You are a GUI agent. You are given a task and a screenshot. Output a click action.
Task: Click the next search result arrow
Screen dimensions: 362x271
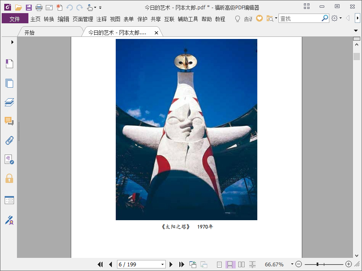pyautogui.click(x=357, y=18)
